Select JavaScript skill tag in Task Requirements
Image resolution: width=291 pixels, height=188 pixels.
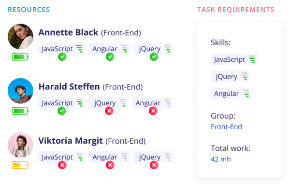pyautogui.click(x=234, y=59)
